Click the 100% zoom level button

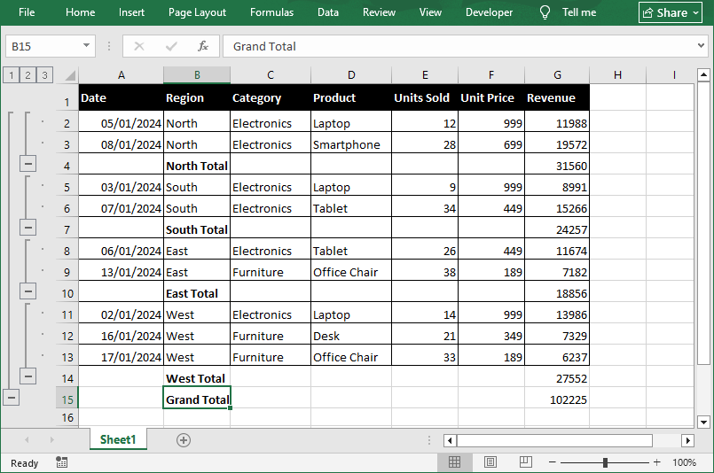tap(684, 462)
